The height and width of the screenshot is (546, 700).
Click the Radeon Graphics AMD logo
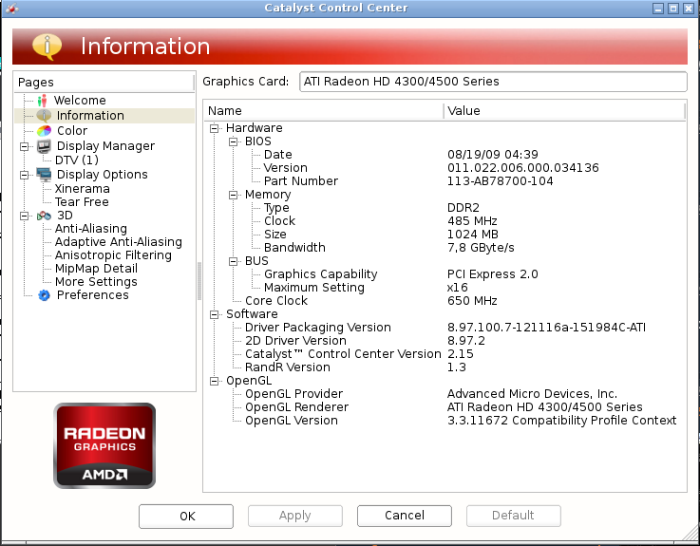point(104,445)
